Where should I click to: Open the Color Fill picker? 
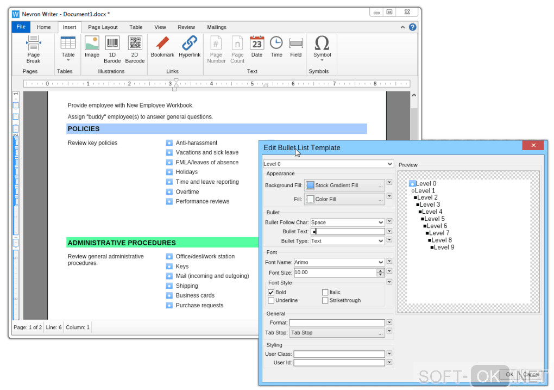coord(344,199)
